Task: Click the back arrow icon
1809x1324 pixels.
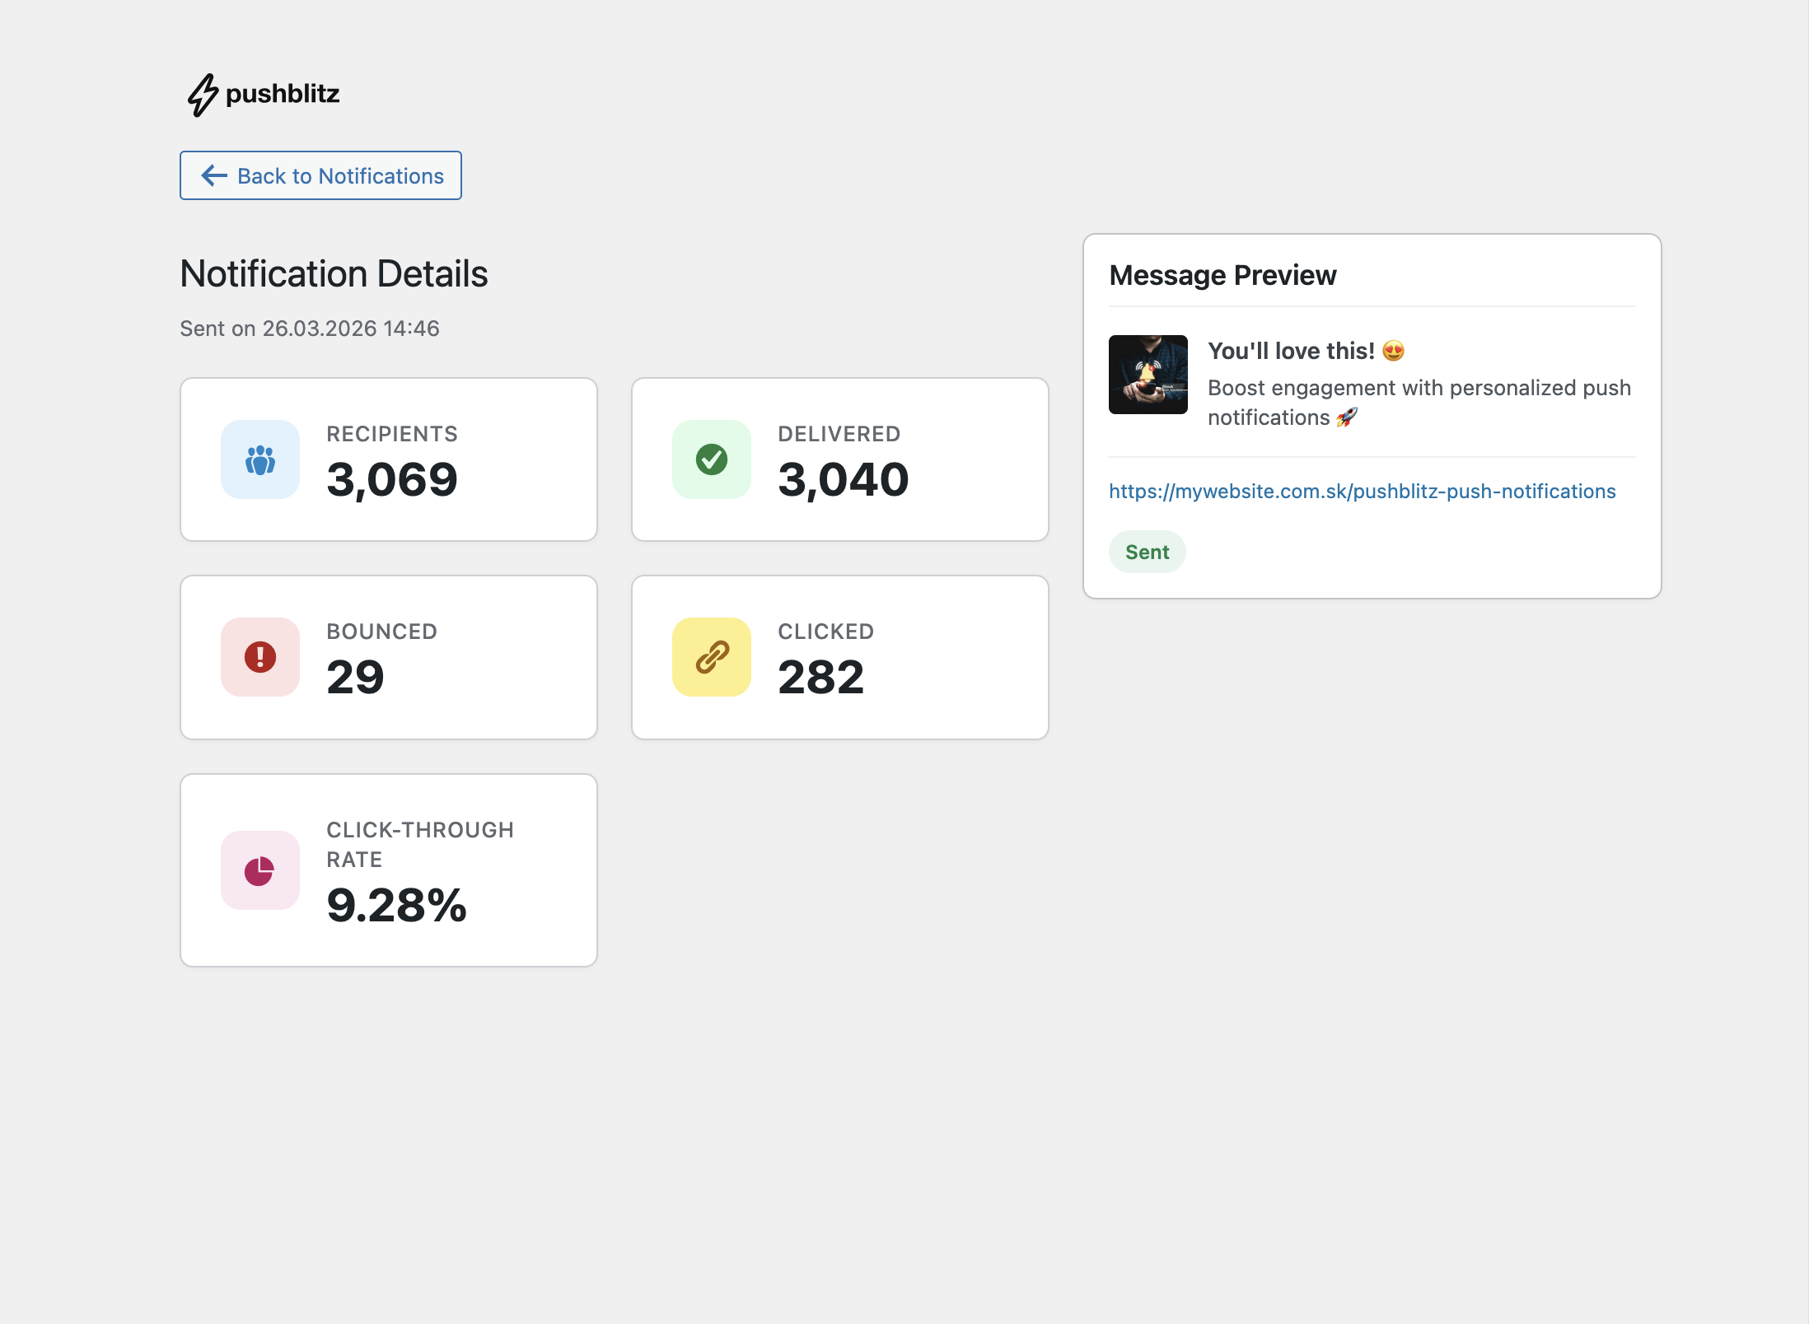Action: click(214, 175)
